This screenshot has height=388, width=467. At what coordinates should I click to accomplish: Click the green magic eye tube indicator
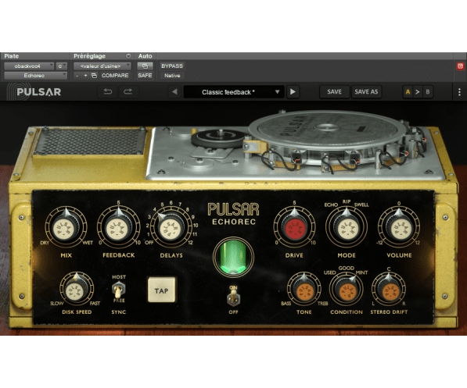pyautogui.click(x=233, y=256)
